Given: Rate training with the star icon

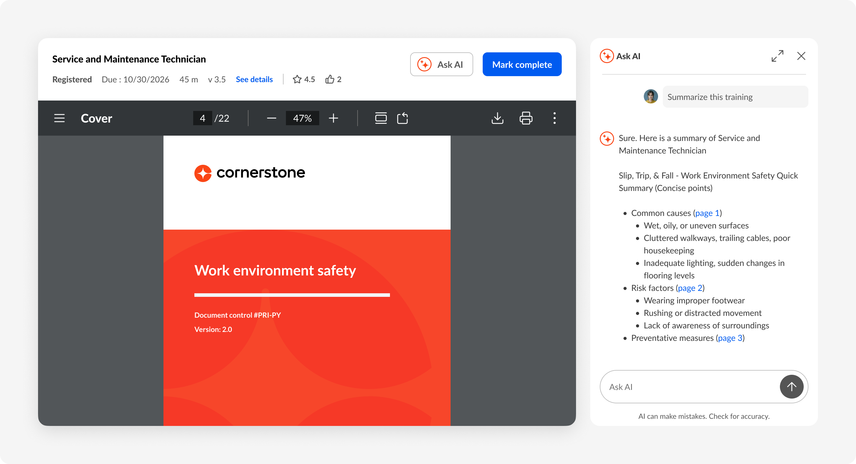Looking at the screenshot, I should [297, 79].
